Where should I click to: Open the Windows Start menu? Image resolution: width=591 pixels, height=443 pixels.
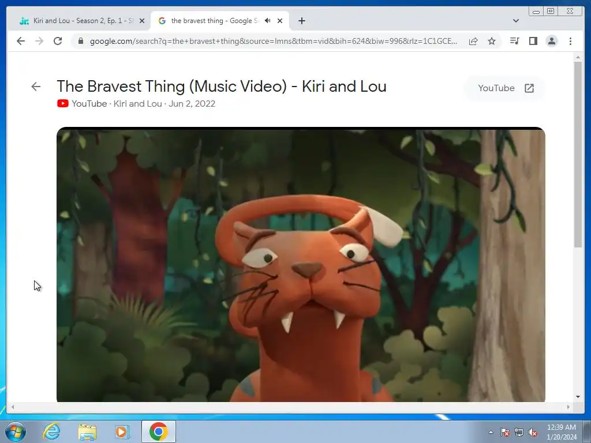pyautogui.click(x=15, y=431)
